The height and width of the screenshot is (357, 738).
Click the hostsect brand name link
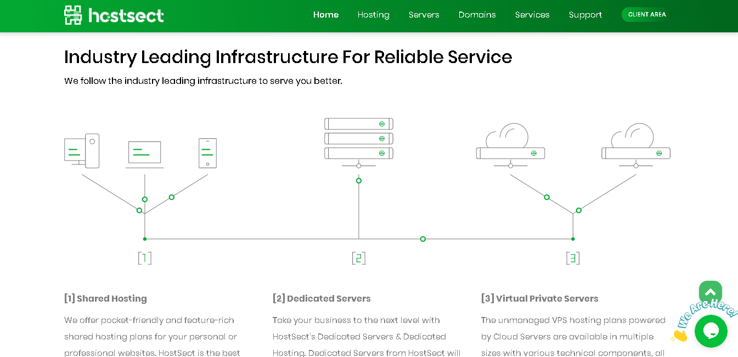(x=126, y=15)
